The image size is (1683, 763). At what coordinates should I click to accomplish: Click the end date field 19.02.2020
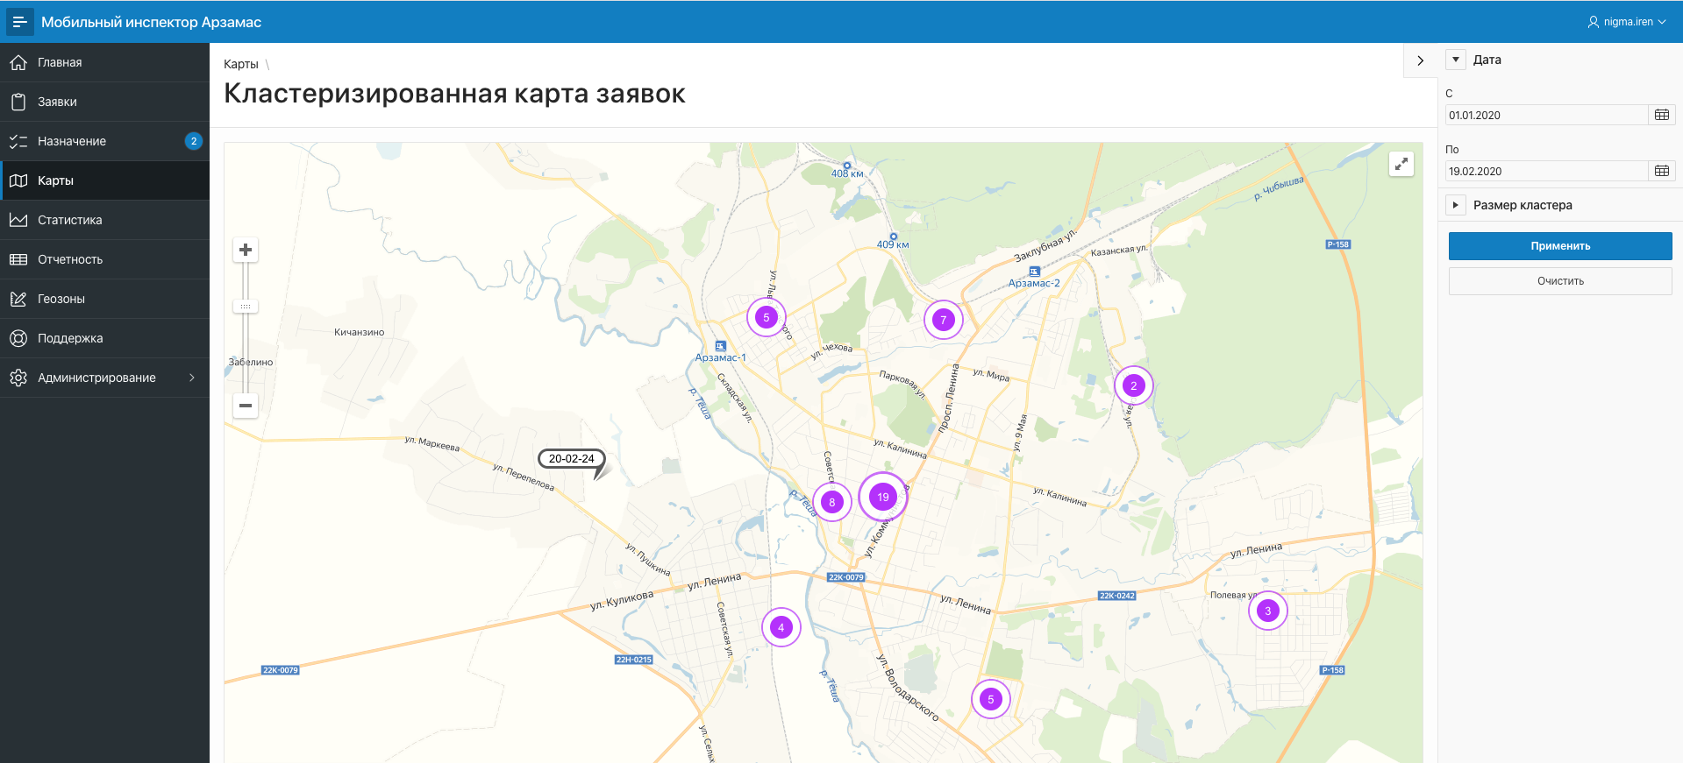pyautogui.click(x=1547, y=171)
